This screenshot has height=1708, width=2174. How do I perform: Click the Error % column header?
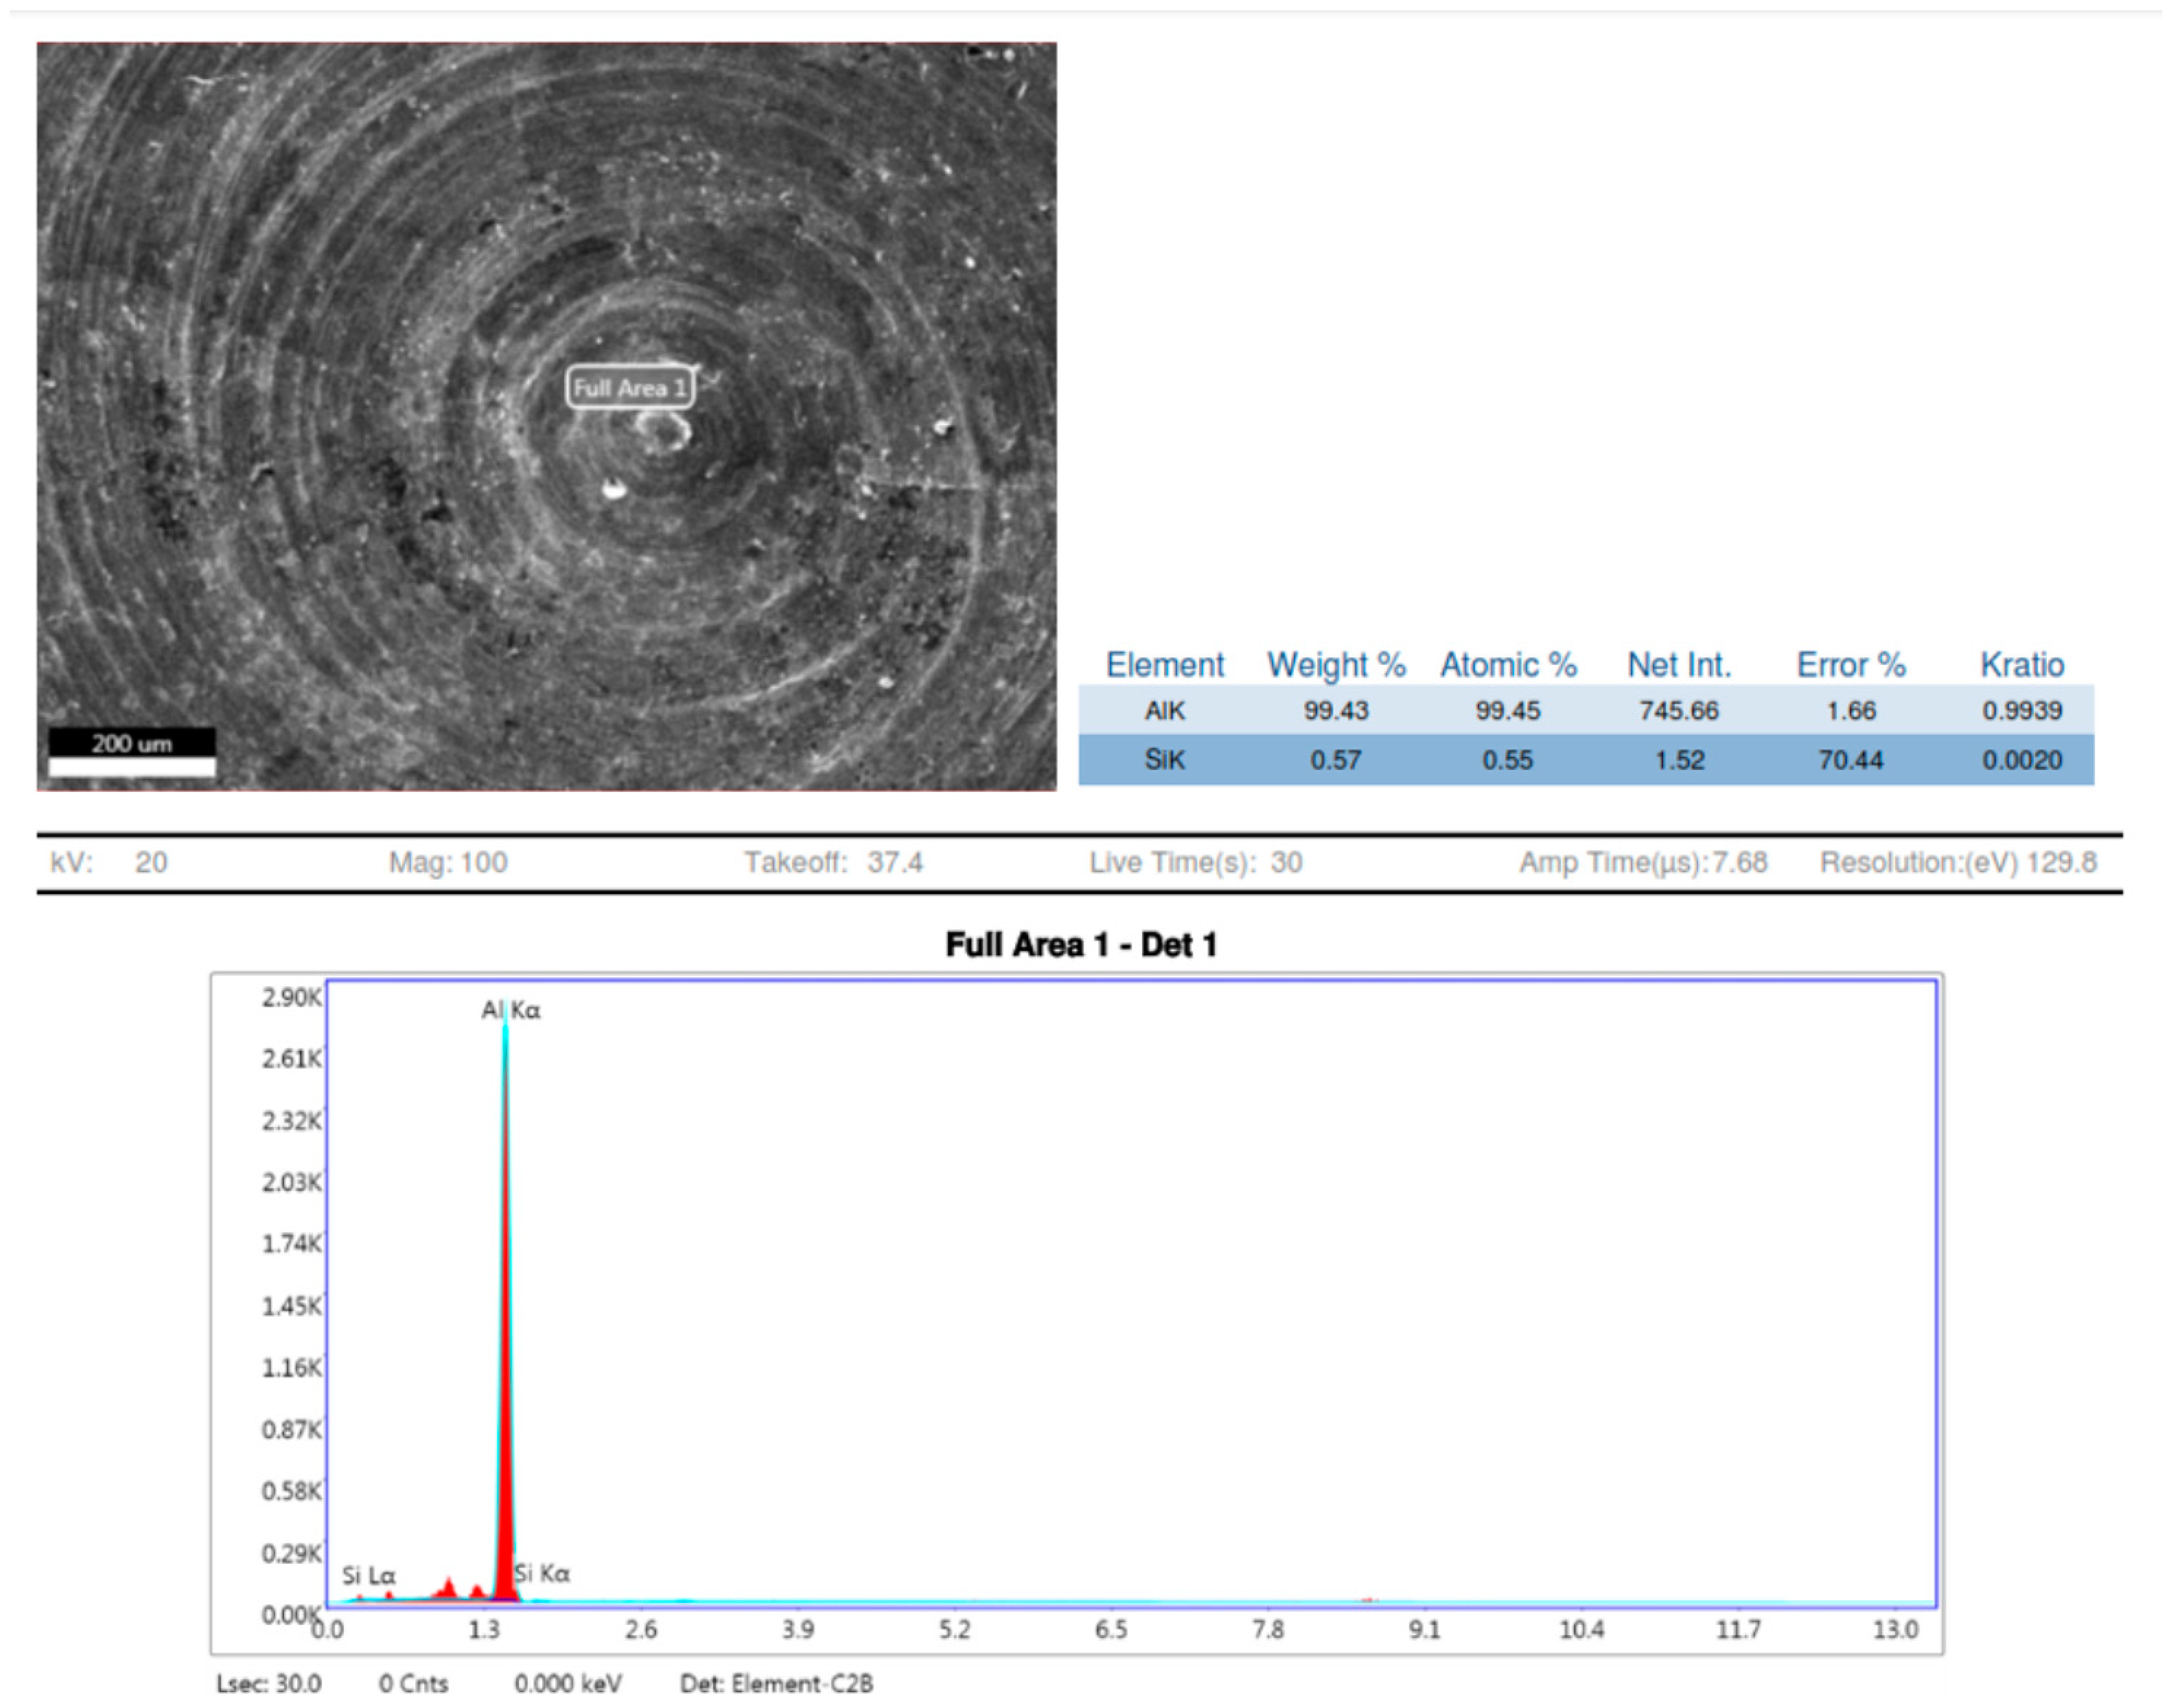click(1851, 665)
